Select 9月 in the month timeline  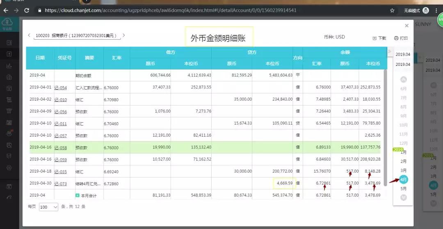[403, 116]
